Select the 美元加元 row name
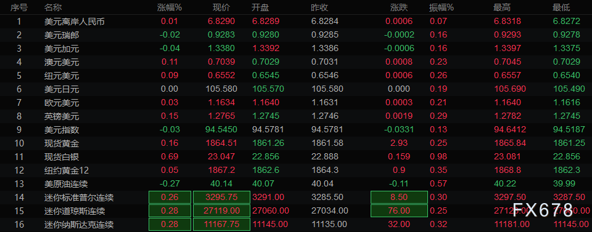This screenshot has width=592, height=232. pyautogui.click(x=62, y=49)
